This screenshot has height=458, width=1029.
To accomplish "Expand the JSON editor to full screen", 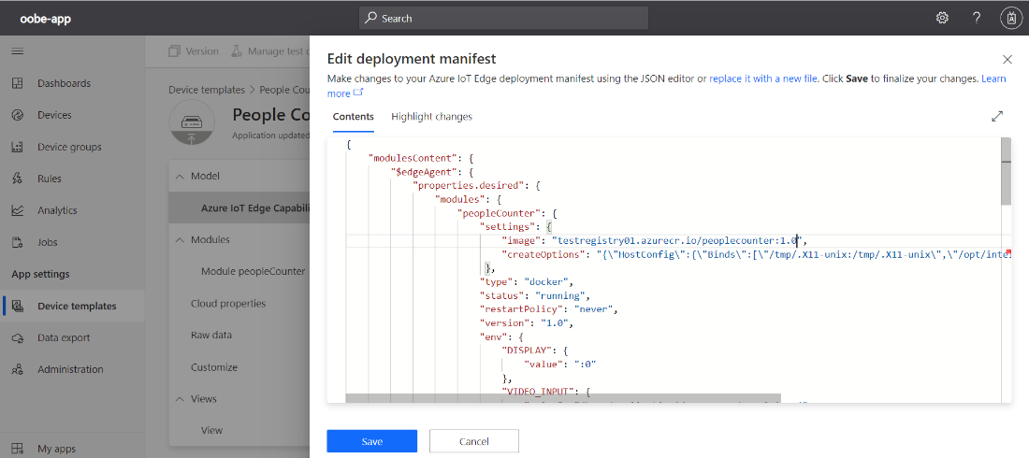I will 997,117.
